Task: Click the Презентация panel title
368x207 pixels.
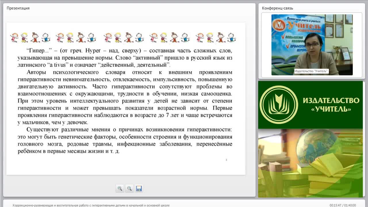Action: pos(18,8)
